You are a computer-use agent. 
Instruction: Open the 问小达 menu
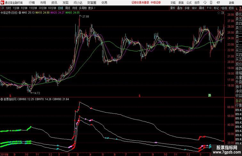coord(78,3)
